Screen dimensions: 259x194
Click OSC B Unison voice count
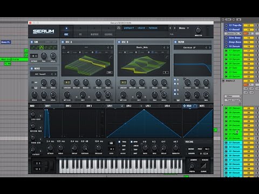[x=123, y=82]
